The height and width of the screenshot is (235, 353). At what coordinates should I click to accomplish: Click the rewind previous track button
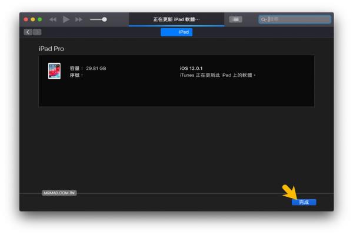(53, 20)
